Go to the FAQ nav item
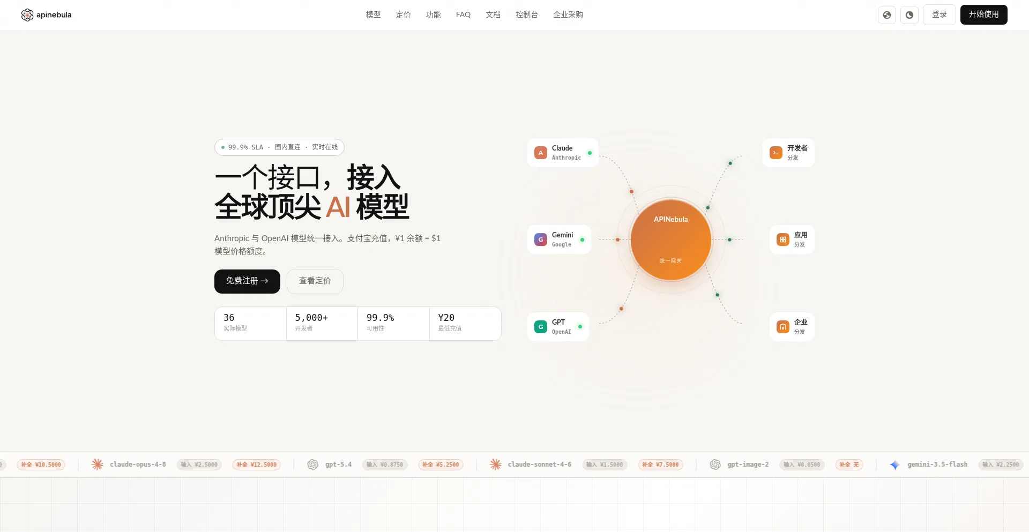Image resolution: width=1029 pixels, height=532 pixels. coord(464,15)
